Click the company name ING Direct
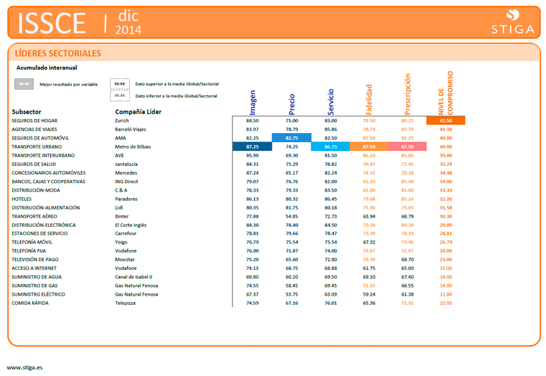Image resolution: width=546 pixels, height=376 pixels. coord(127,181)
